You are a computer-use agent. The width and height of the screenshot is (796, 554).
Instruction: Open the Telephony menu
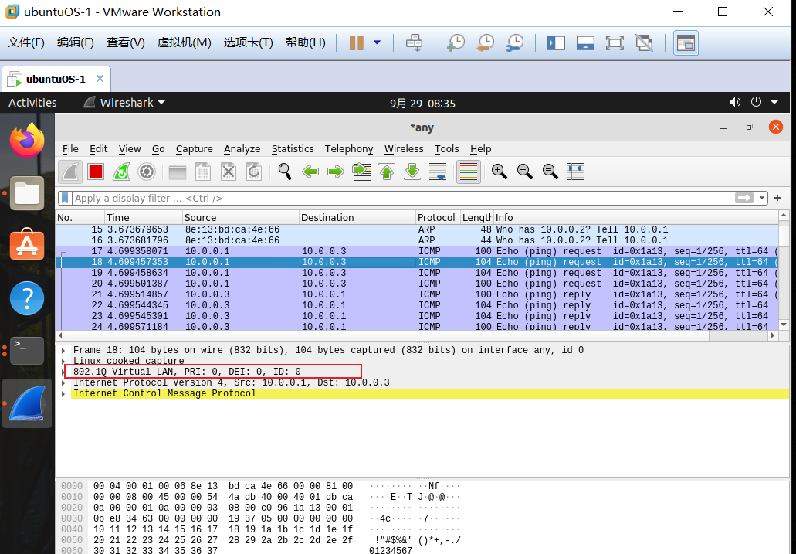pos(349,149)
